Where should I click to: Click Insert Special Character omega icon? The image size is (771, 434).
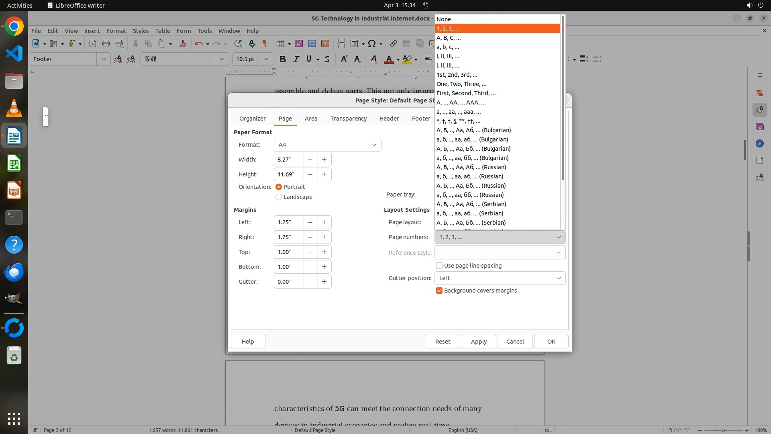pos(372,43)
